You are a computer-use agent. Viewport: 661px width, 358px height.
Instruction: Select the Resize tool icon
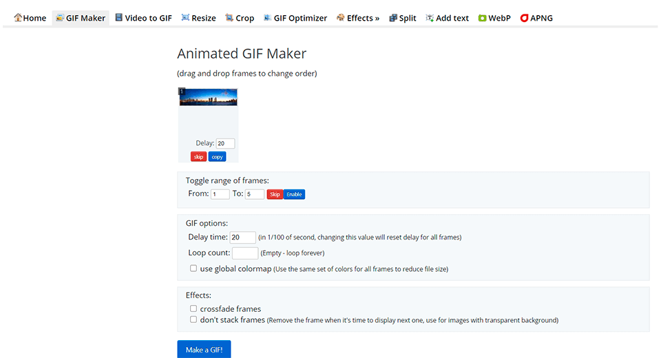pos(185,18)
